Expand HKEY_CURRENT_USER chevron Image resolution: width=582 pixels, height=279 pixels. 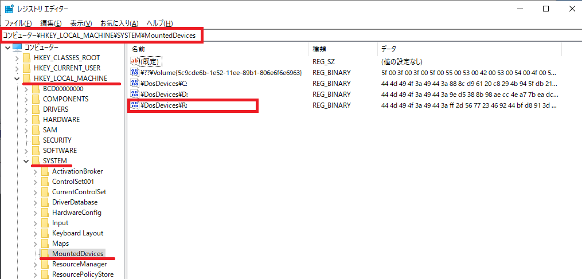pyautogui.click(x=17, y=69)
